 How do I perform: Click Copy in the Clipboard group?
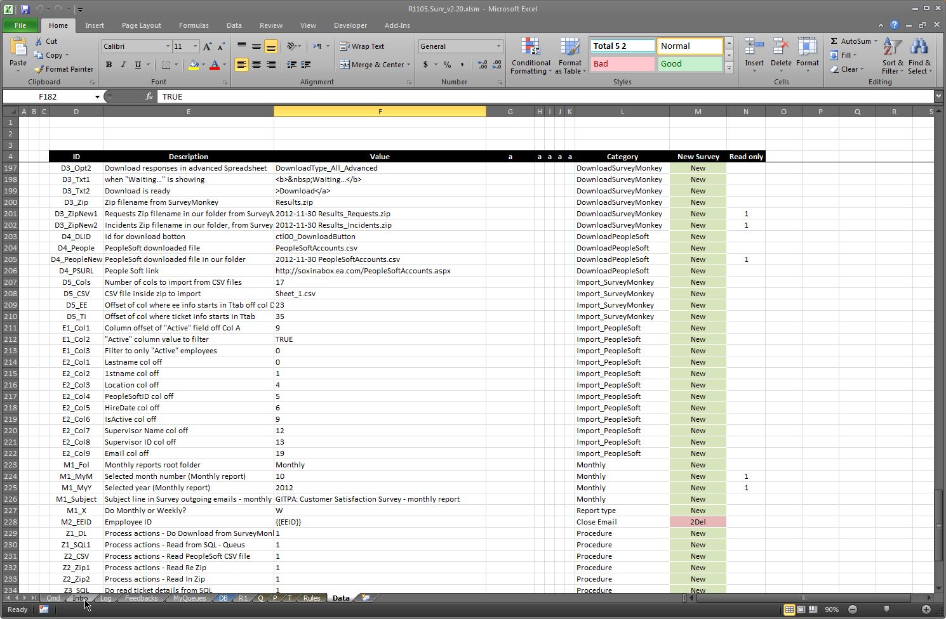click(49, 55)
